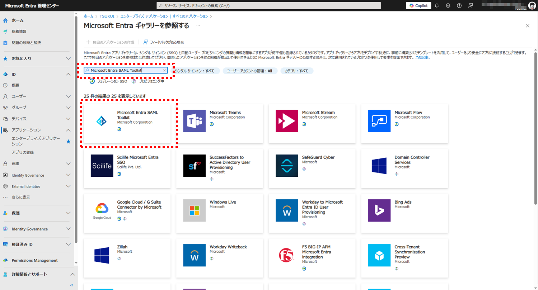This screenshot has width=538, height=290.
Task: Select the SafeGuard Cyber logo icon
Action: (x=287, y=166)
